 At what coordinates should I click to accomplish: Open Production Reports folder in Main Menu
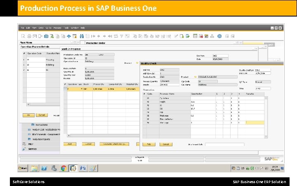click(39, 139)
